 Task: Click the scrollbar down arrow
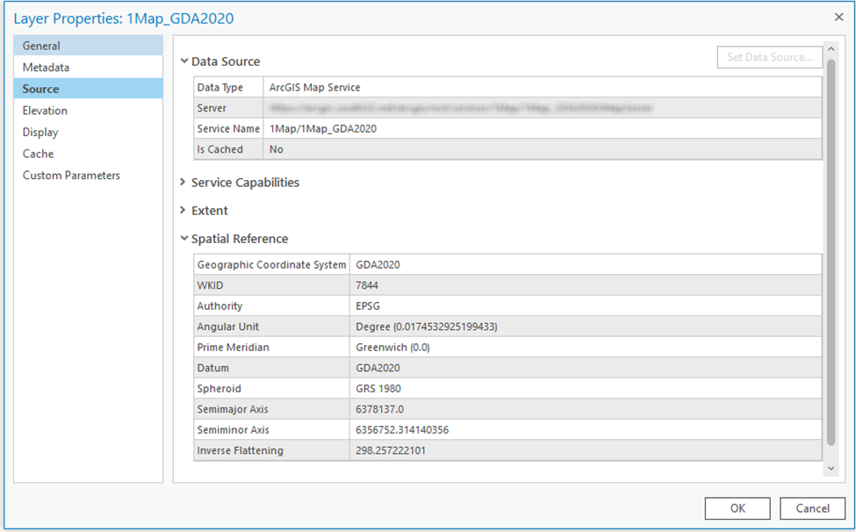(831, 468)
